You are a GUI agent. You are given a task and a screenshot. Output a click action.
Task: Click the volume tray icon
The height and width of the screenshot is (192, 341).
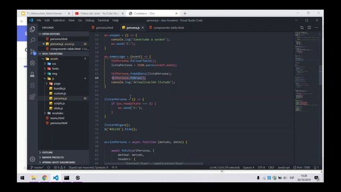[x=285, y=178]
